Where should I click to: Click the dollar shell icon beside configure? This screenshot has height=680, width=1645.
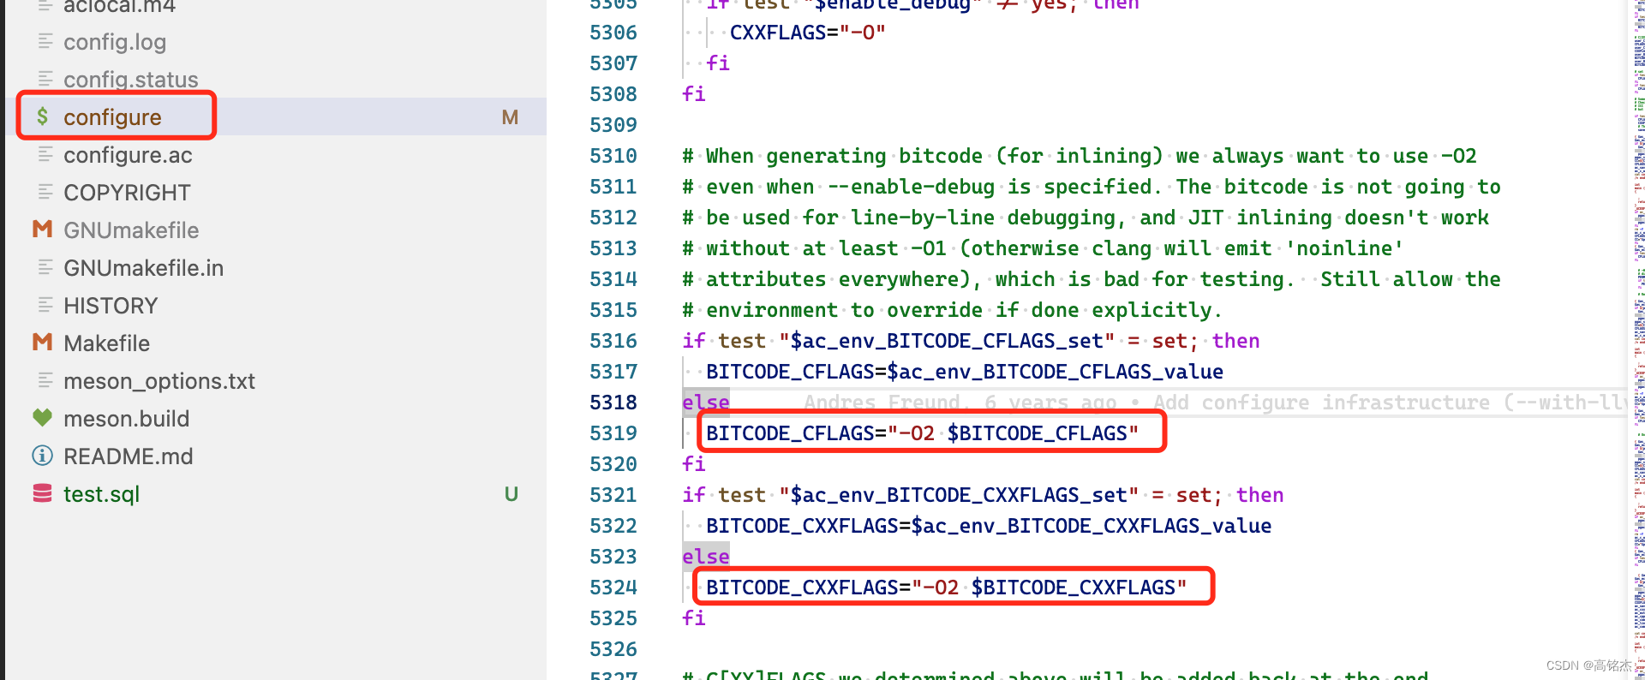pos(43,116)
